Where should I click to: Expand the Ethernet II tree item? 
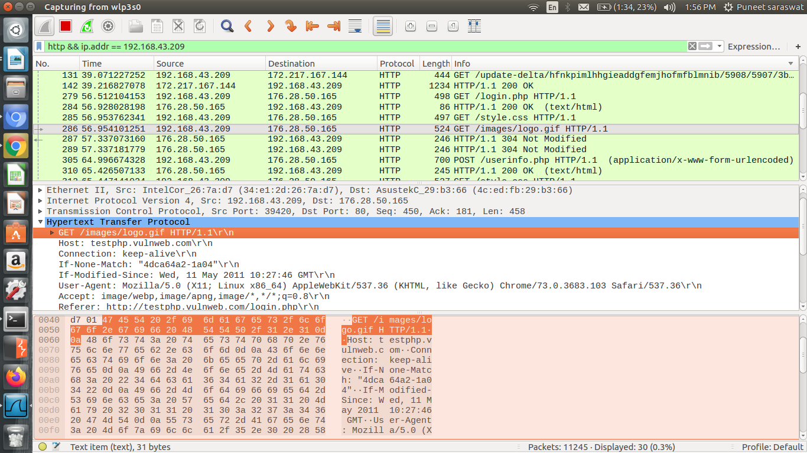click(40, 191)
